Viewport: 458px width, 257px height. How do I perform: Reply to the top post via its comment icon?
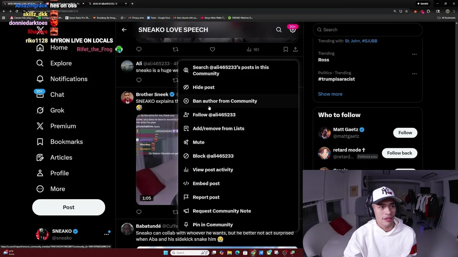pyautogui.click(x=139, y=49)
